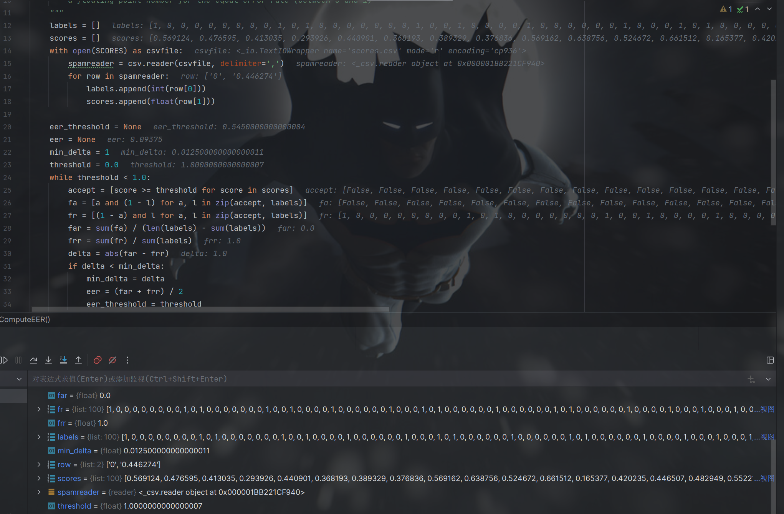Expand the scores list variable
The image size is (784, 514).
tap(39, 478)
